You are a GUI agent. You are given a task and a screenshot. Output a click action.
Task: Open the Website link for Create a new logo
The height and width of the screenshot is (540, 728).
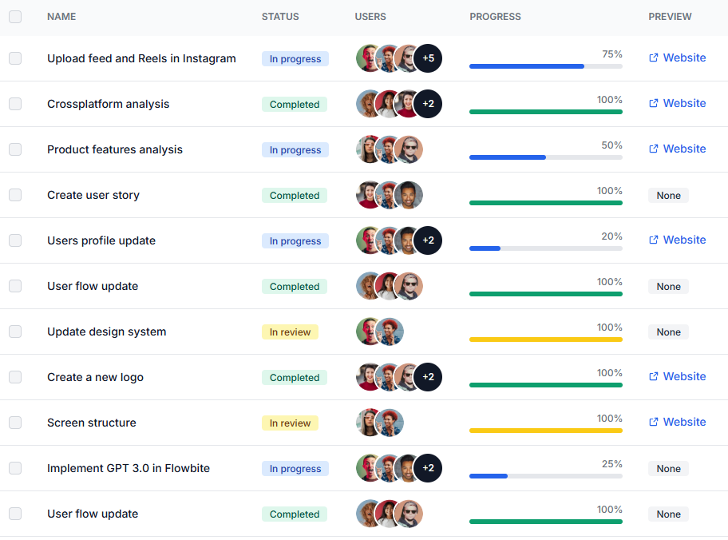click(x=683, y=376)
